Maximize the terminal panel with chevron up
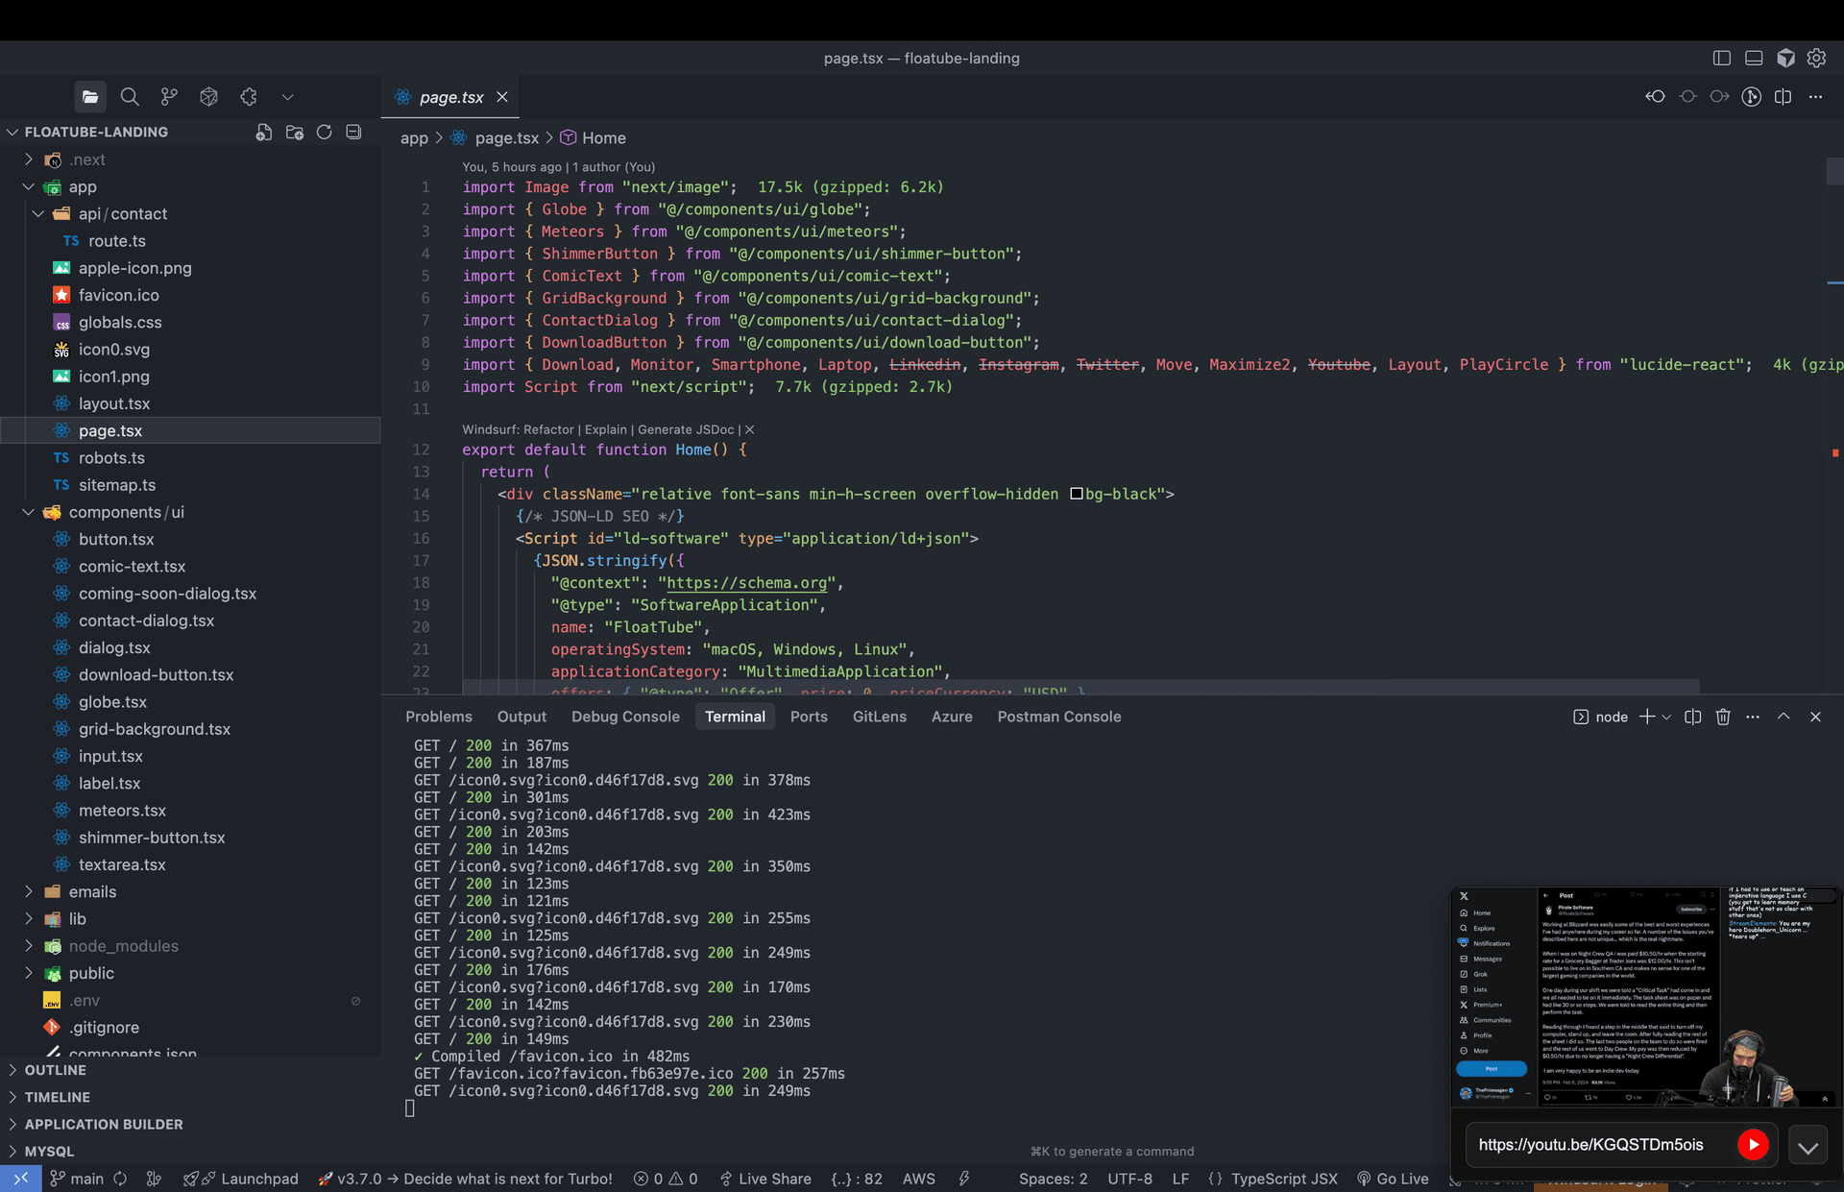 (x=1783, y=717)
